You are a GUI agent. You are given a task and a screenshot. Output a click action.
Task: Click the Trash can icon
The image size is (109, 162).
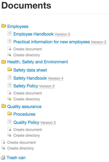pyautogui.click(x=3, y=157)
